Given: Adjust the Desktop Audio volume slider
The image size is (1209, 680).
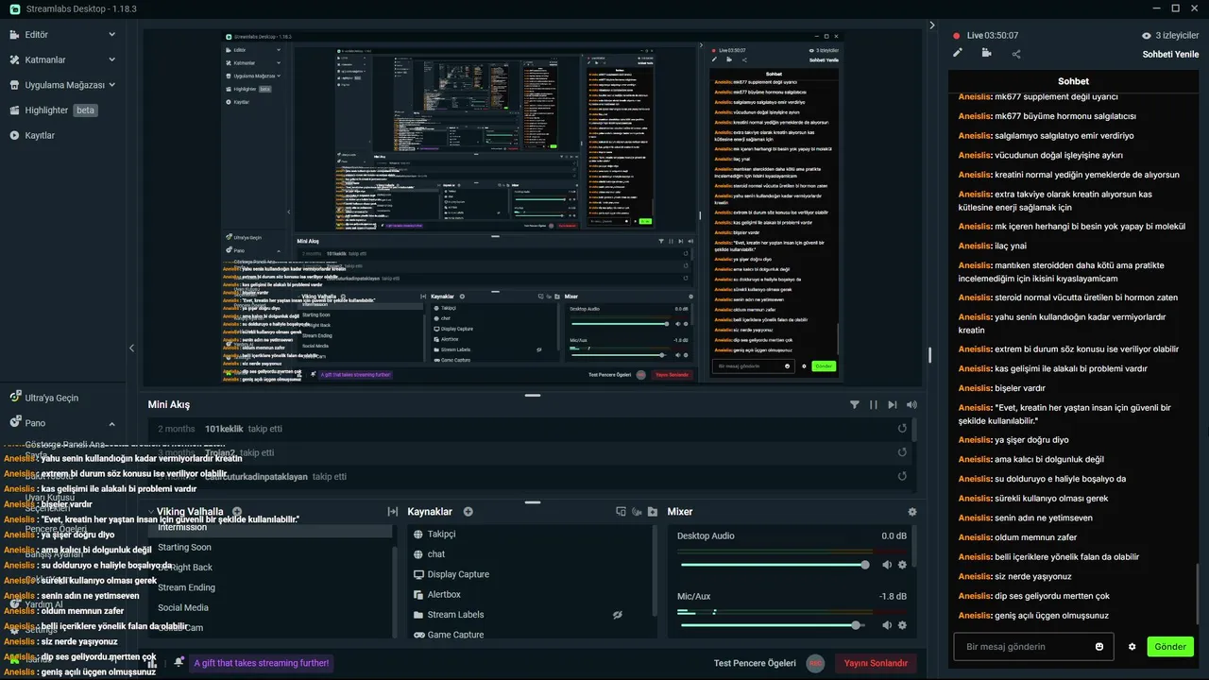Looking at the screenshot, I should pyautogui.click(x=774, y=565).
